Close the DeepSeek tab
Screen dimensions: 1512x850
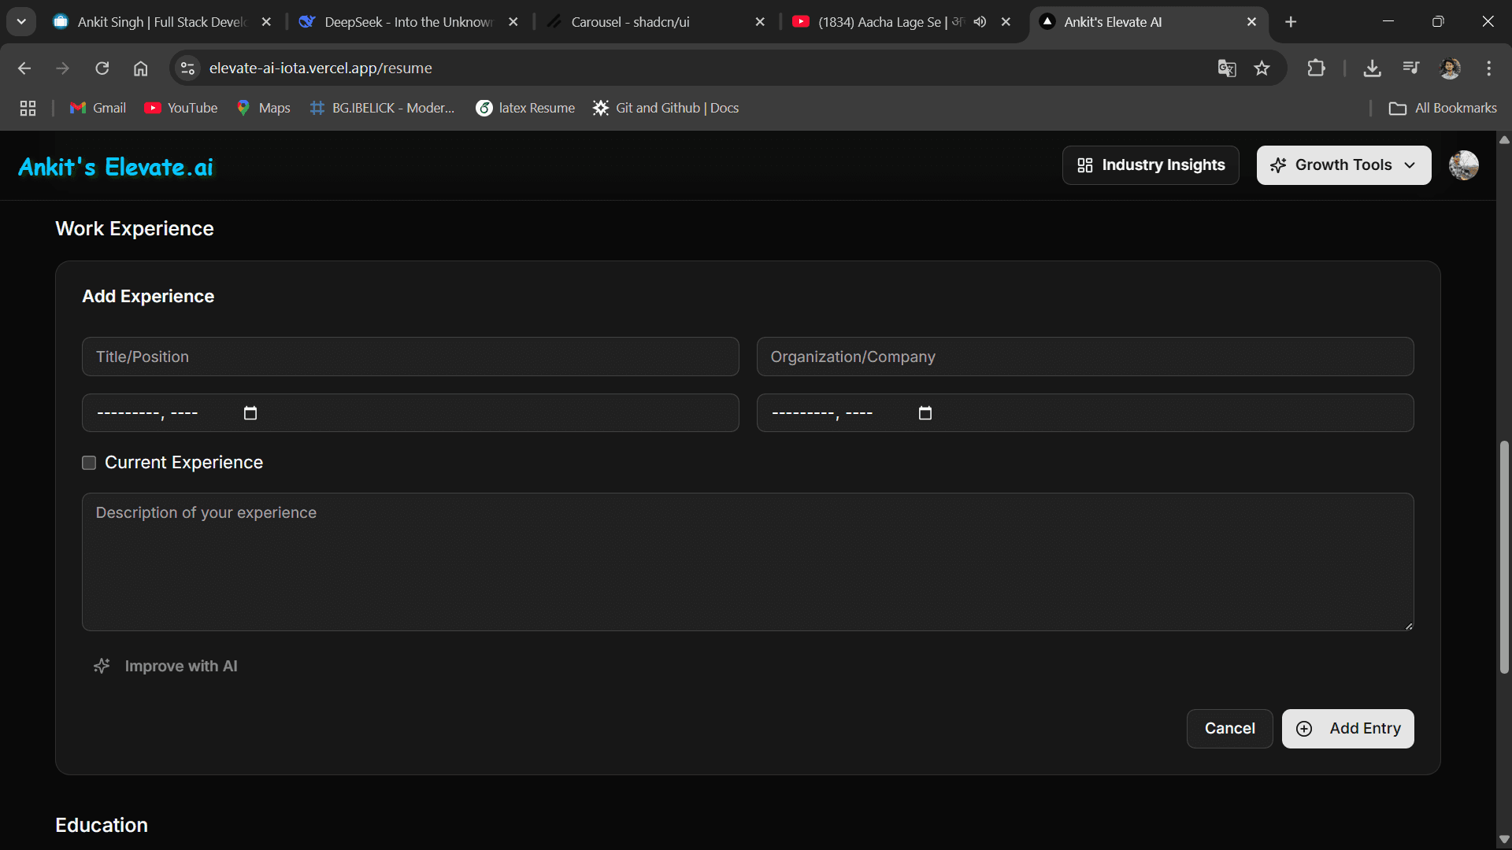click(x=513, y=22)
